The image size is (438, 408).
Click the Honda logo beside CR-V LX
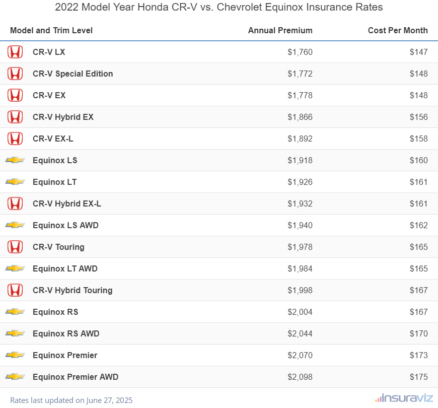pos(15,52)
